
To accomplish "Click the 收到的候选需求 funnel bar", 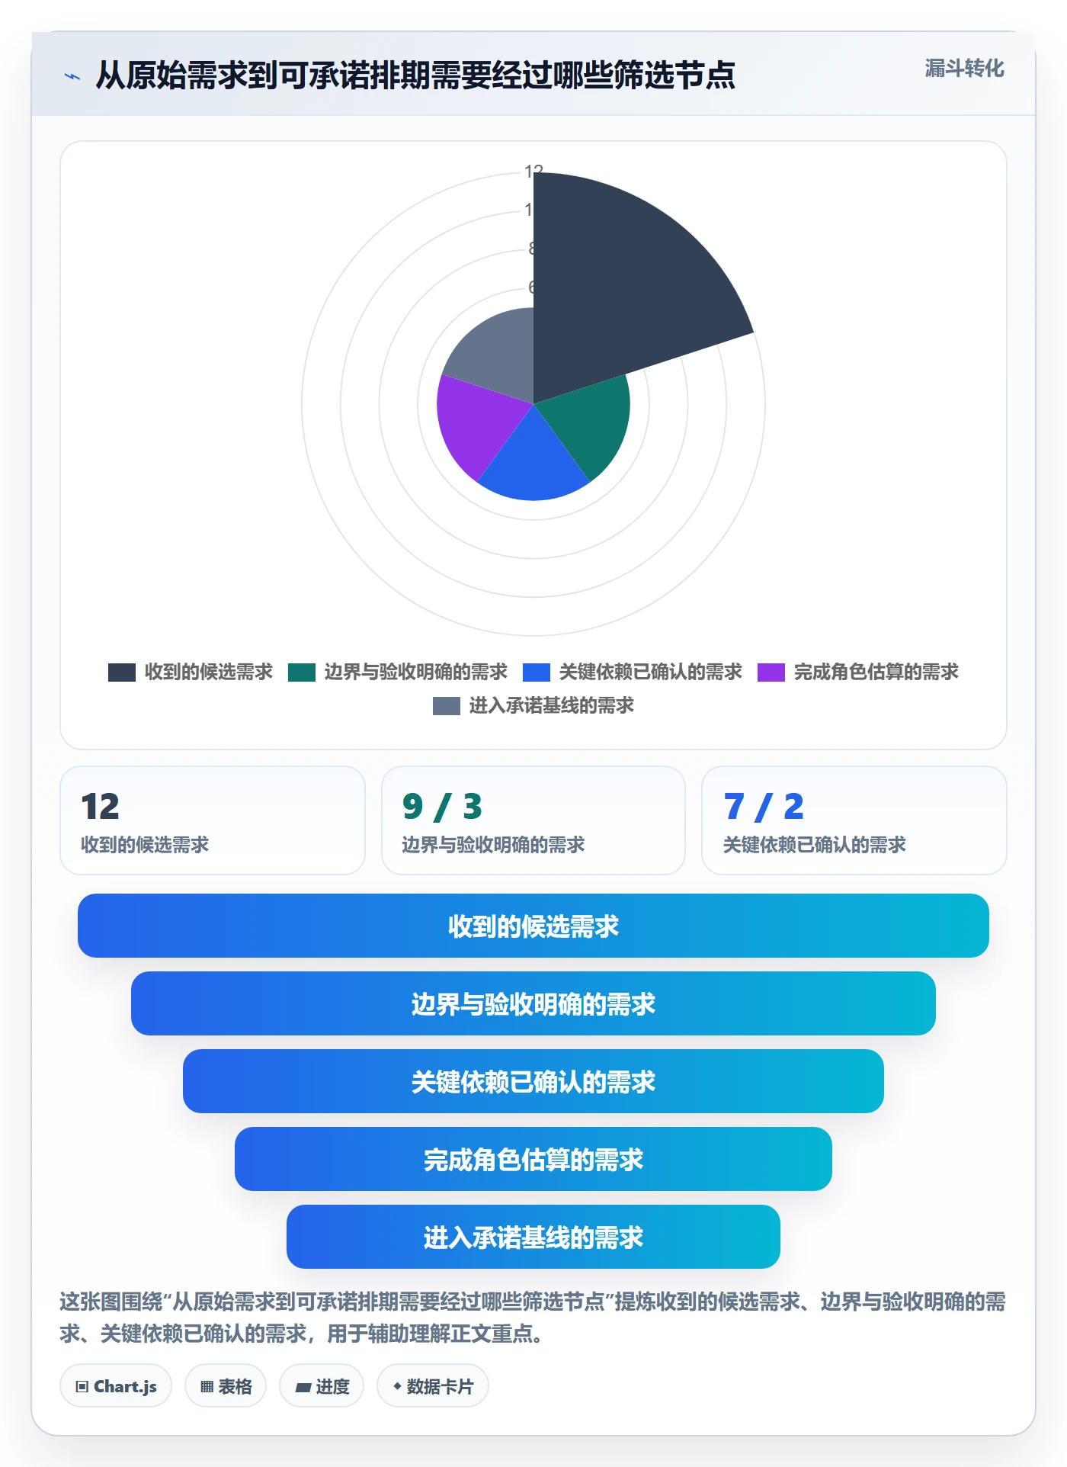I will [533, 926].
